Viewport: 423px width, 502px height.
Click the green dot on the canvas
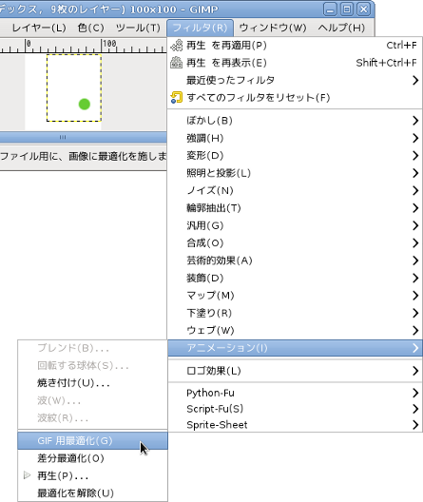[x=85, y=104]
